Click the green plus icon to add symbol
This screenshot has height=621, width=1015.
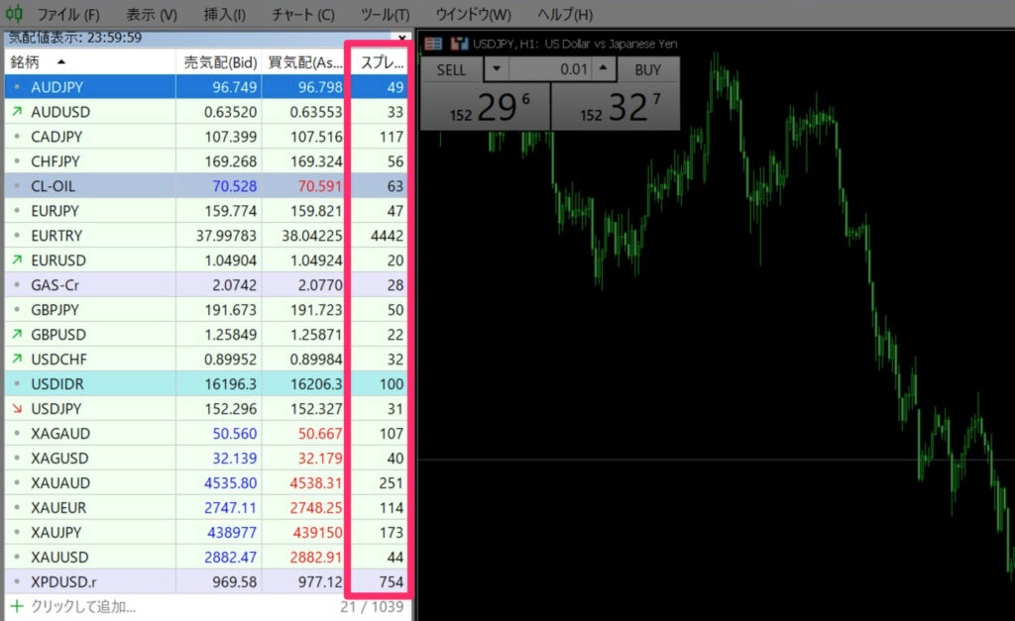(16, 606)
